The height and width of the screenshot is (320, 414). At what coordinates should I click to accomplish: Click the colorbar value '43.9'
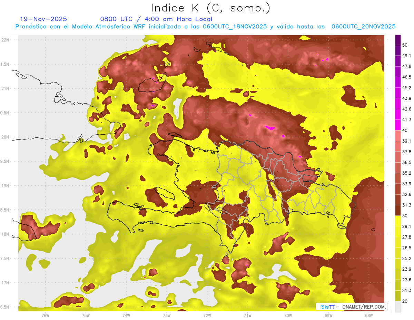[406, 98]
